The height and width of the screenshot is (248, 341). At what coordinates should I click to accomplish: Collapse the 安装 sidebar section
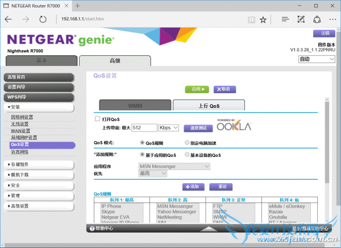[x=39, y=107]
